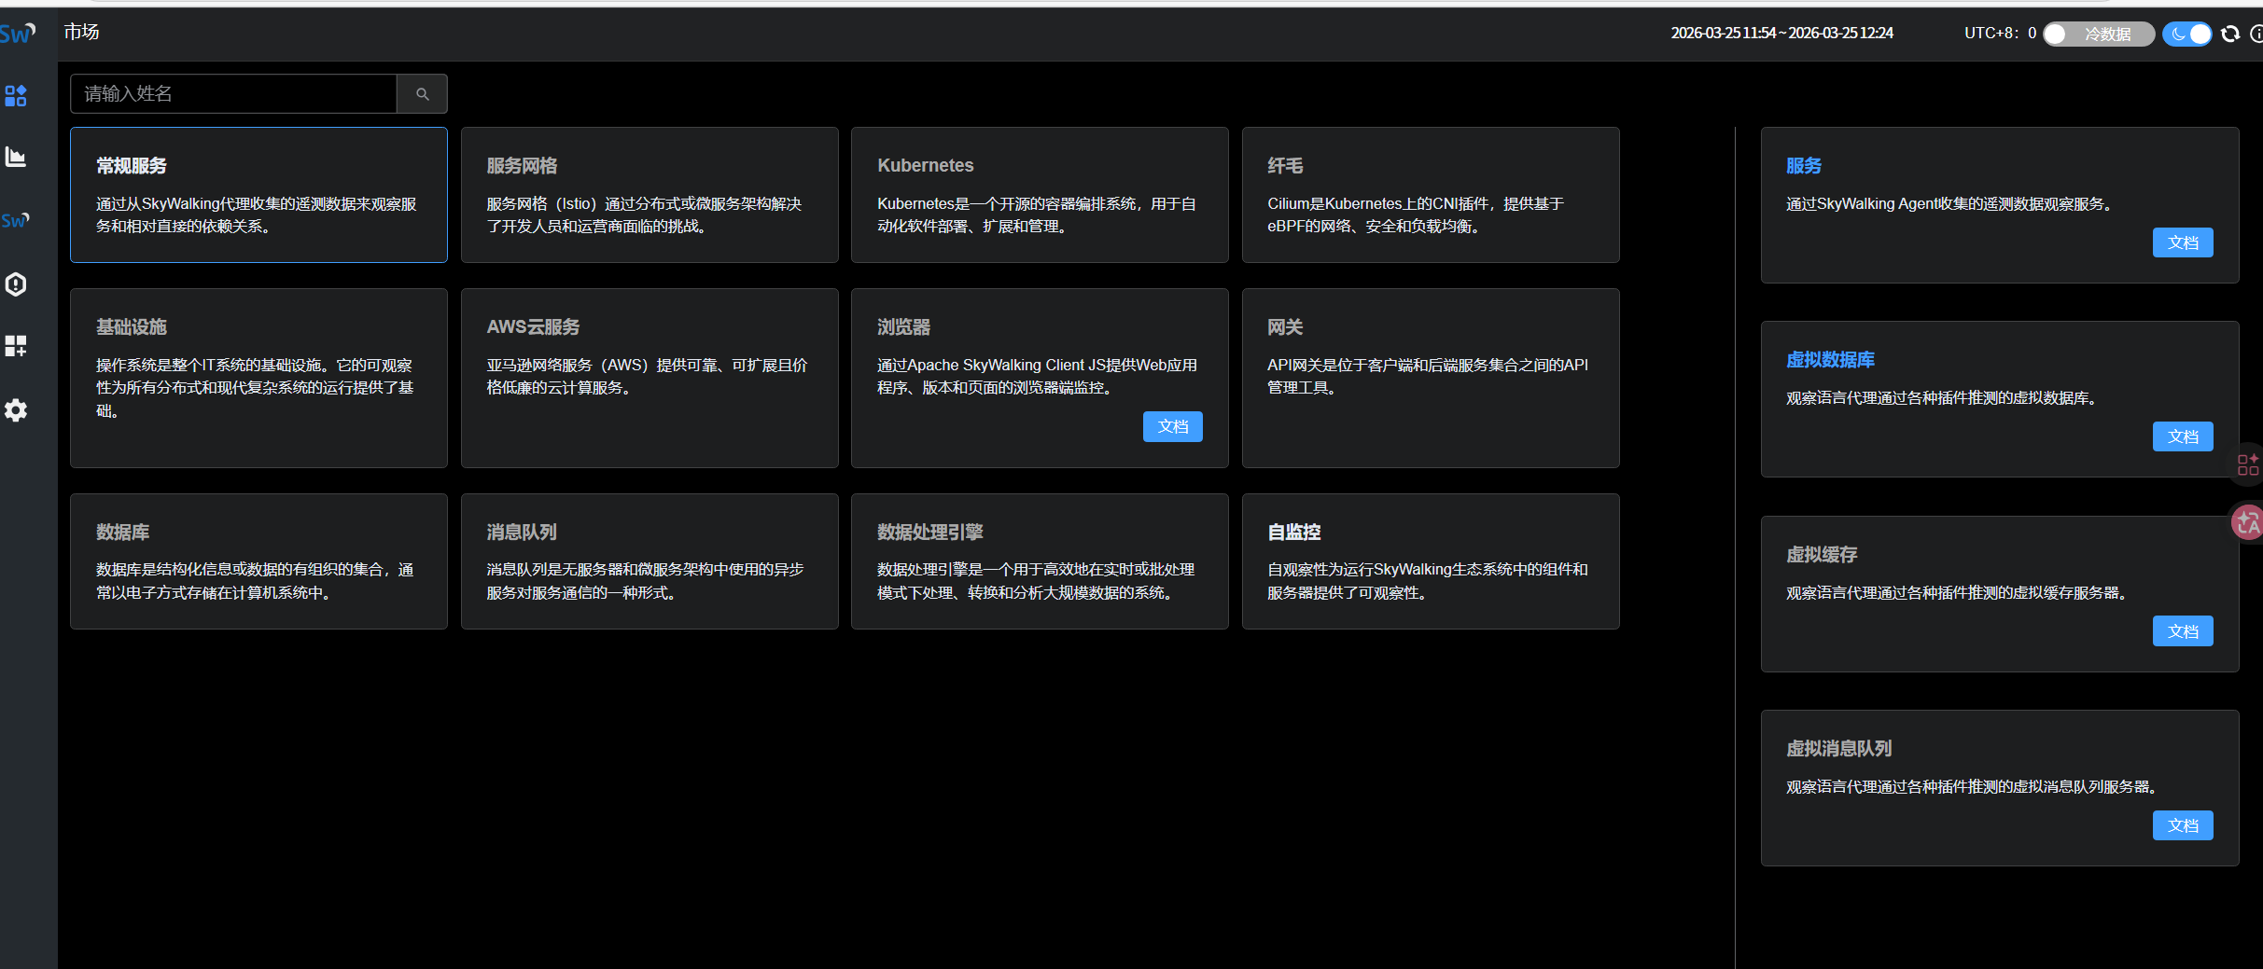Click the refresh icon in top bar
Image resolution: width=2263 pixels, height=969 pixels.
pyautogui.click(x=2230, y=34)
